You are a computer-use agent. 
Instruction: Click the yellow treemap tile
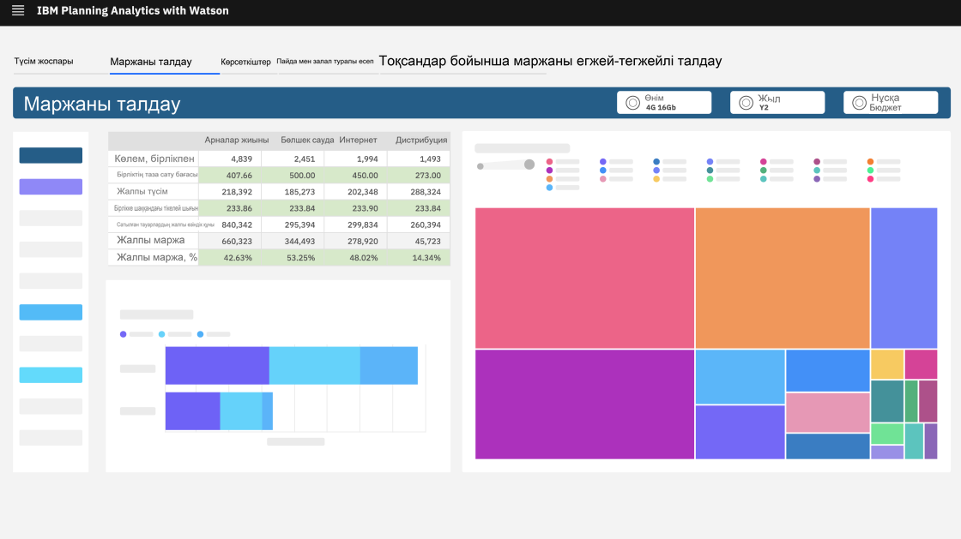[x=887, y=365]
